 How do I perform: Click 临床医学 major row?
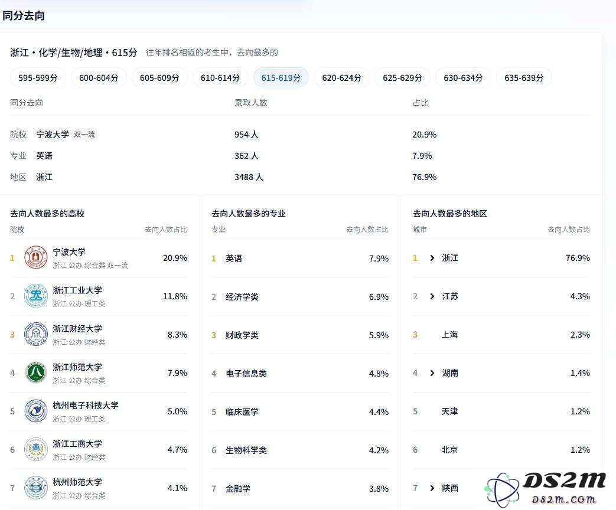click(300, 412)
